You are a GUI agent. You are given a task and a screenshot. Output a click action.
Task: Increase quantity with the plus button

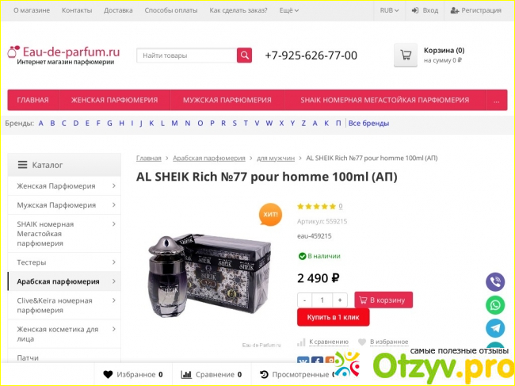340,300
